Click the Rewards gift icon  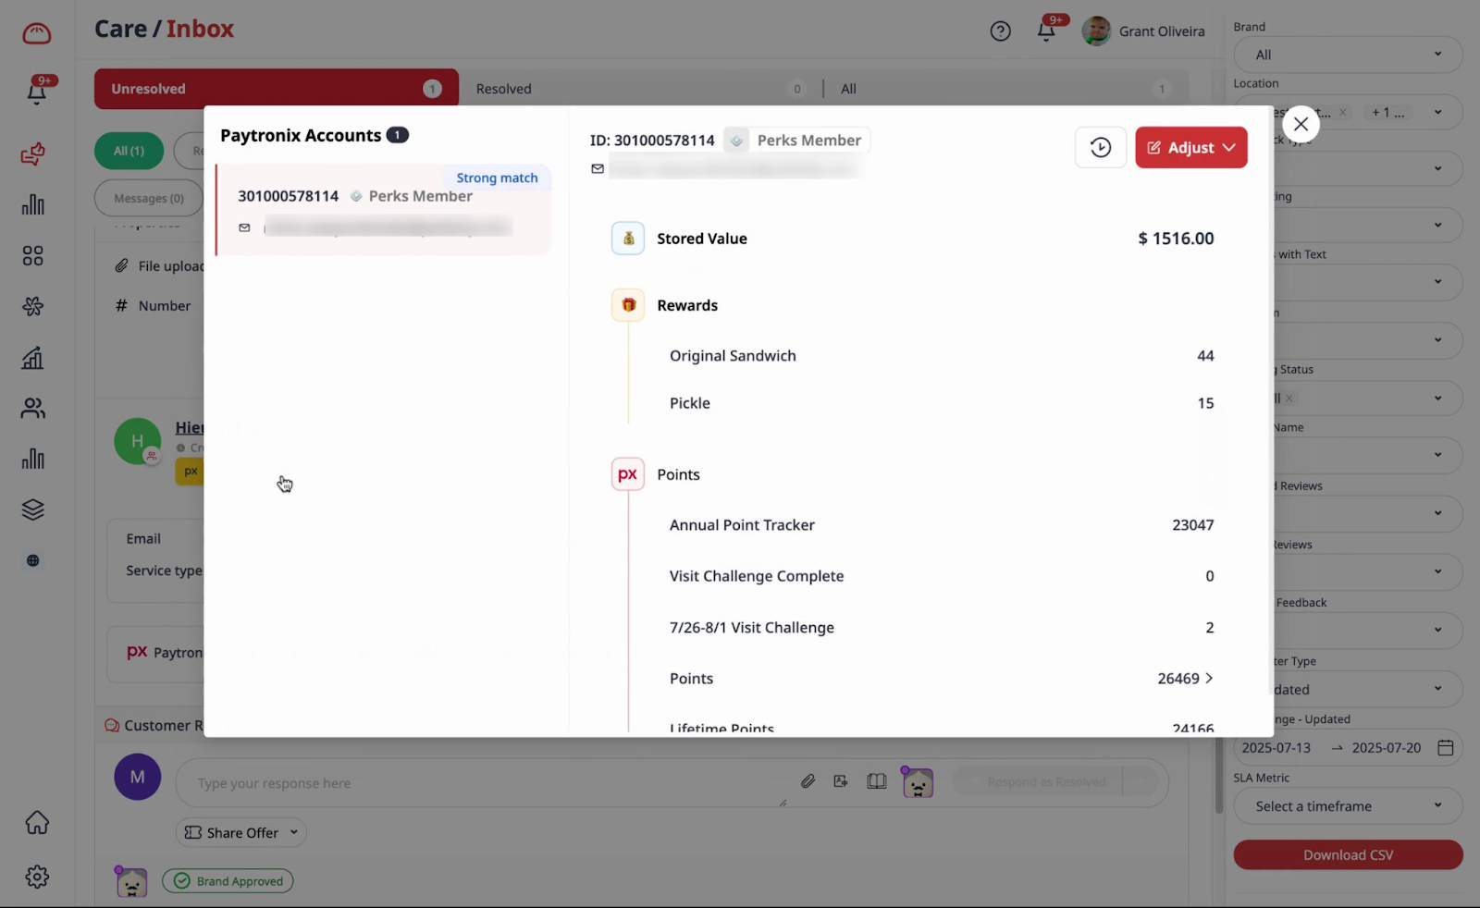point(628,305)
